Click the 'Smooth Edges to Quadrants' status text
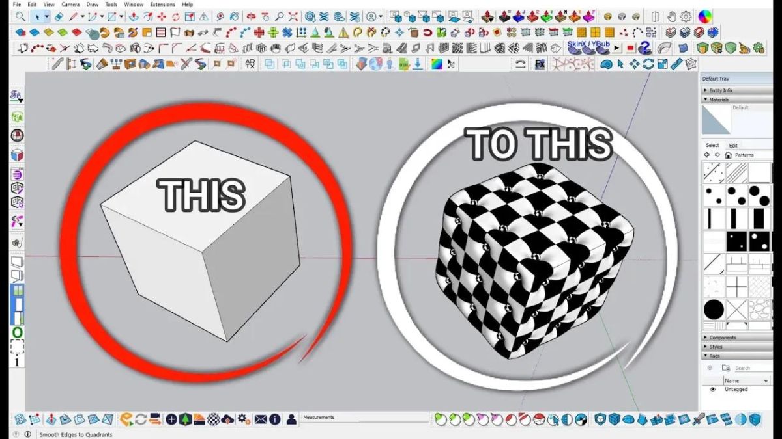This screenshot has height=439, width=782. coord(76,434)
